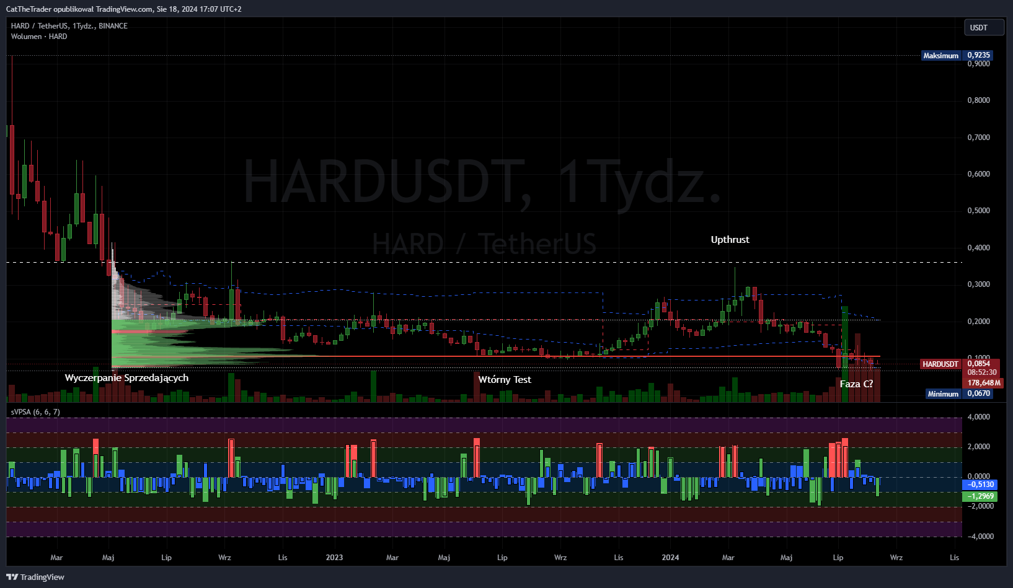The image size is (1013, 588).
Task: Select the Wtórny Test annotation
Action: [505, 380]
